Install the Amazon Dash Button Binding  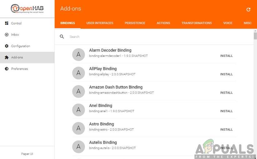[226, 93]
